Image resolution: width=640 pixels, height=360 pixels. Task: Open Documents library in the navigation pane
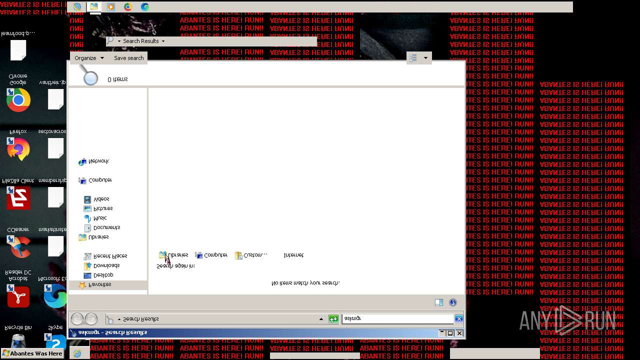tap(102, 227)
